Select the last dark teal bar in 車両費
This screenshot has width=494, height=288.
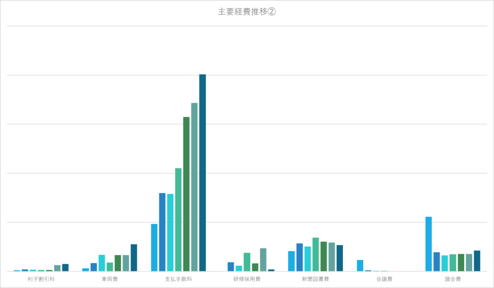click(134, 258)
